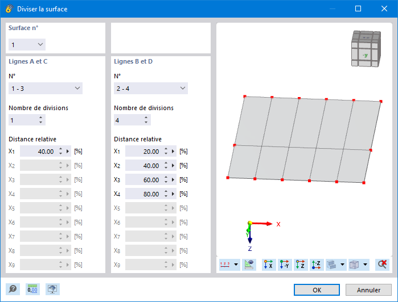Screen dimensions: 398x302
Task: Set view in -Z direction
Action: (x=317, y=265)
